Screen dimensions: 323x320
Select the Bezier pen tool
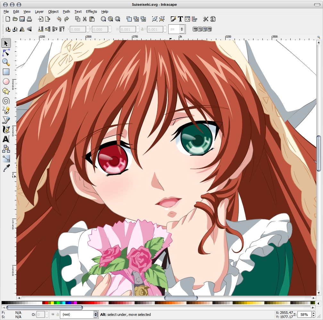tap(6, 120)
